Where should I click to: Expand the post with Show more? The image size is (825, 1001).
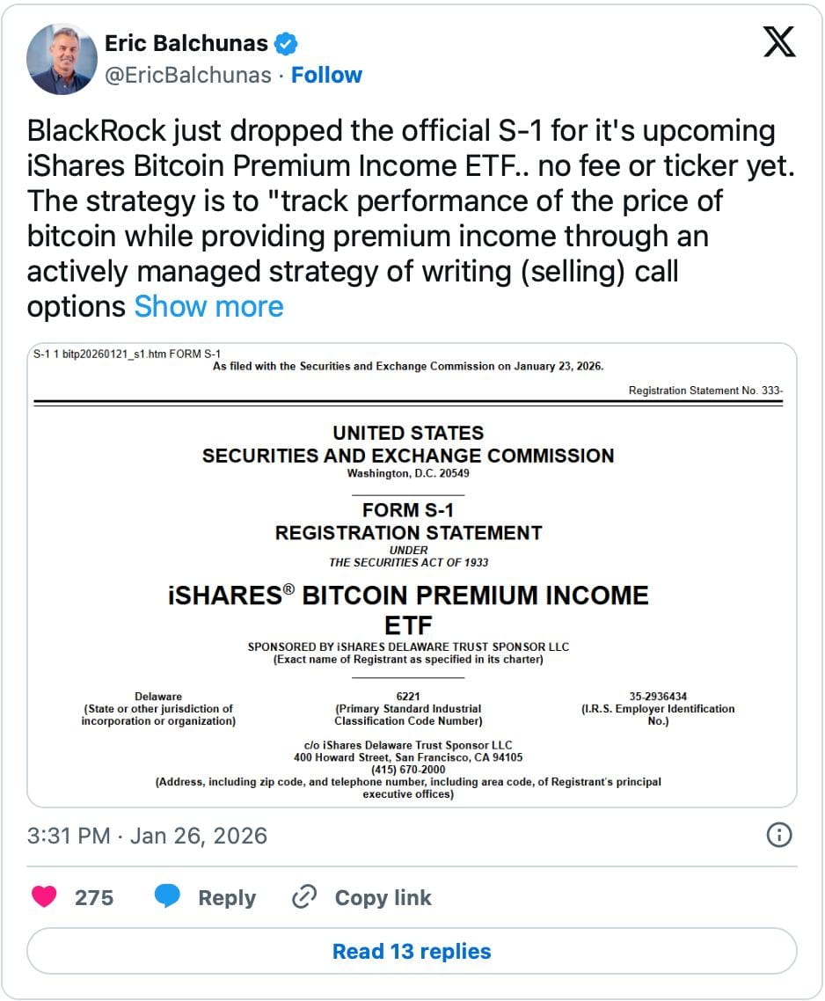pos(208,306)
